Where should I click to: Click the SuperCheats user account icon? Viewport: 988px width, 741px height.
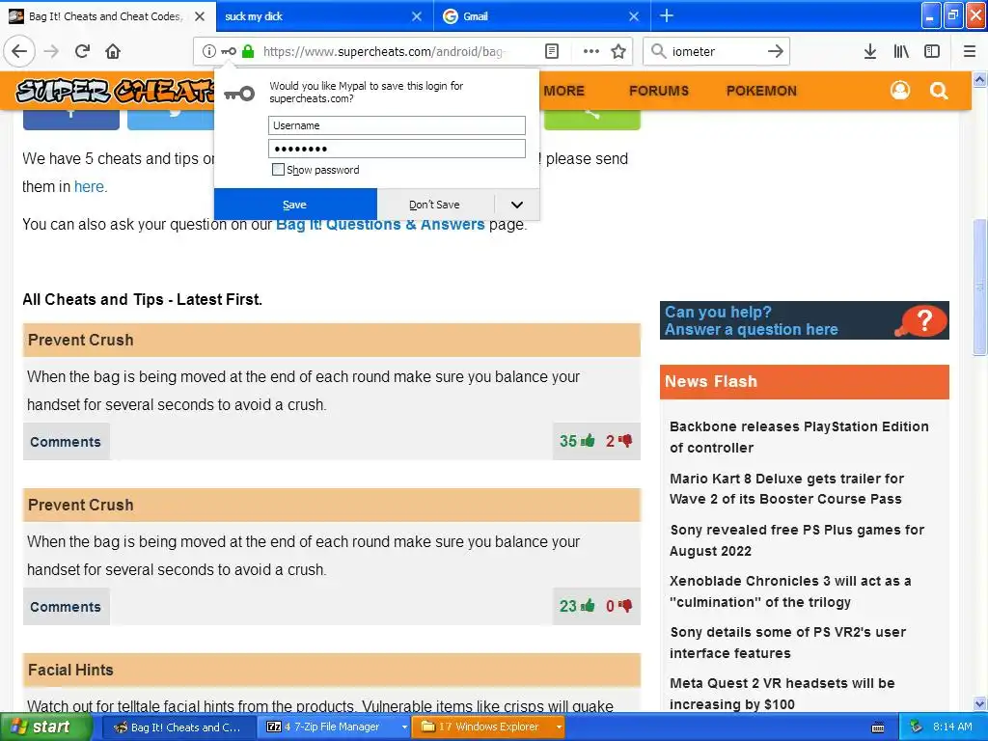click(x=900, y=91)
